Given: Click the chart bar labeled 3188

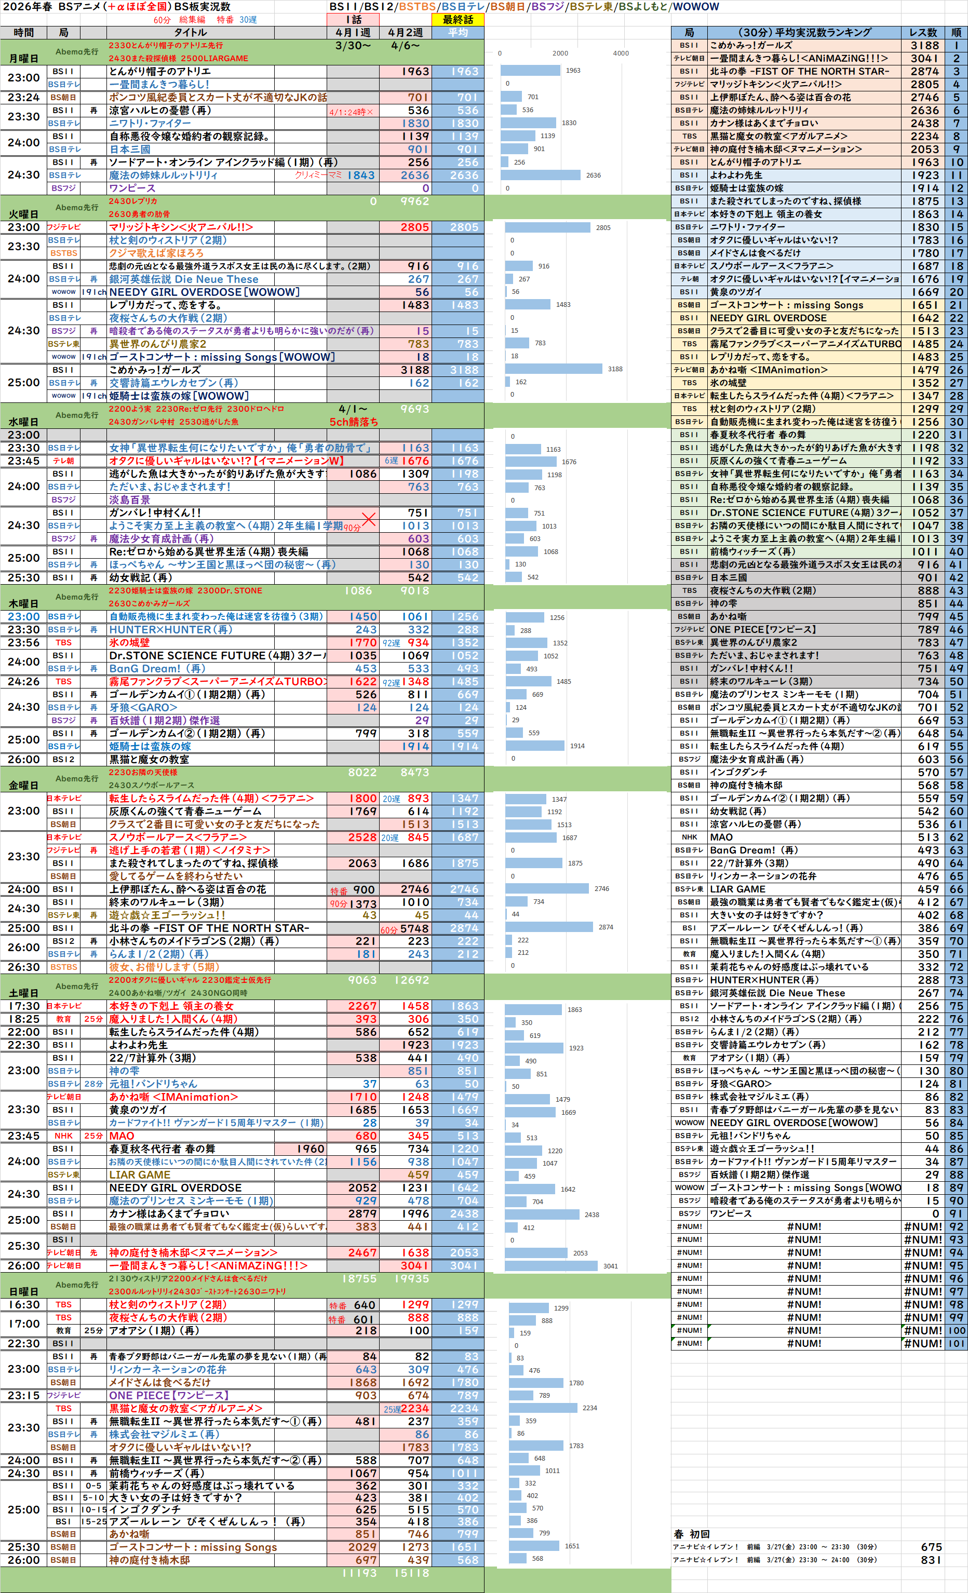Looking at the screenshot, I should [553, 369].
